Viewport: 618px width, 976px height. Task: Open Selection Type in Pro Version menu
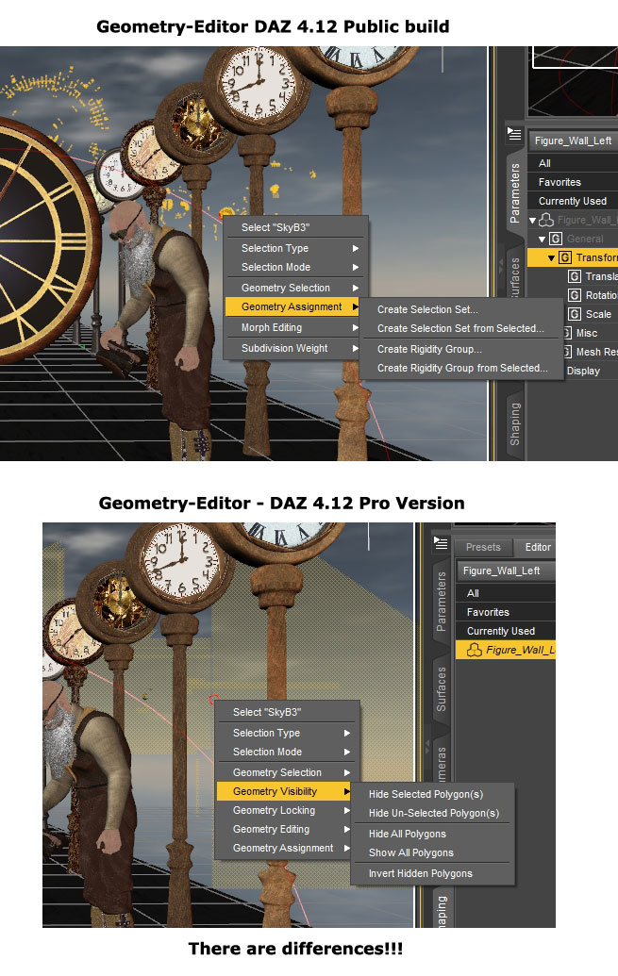click(287, 733)
